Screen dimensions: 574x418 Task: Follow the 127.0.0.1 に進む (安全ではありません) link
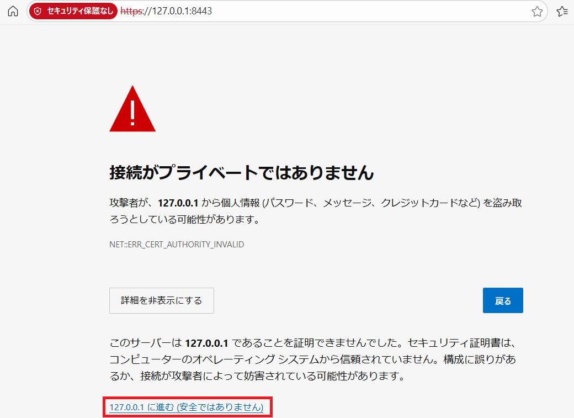[x=187, y=408]
